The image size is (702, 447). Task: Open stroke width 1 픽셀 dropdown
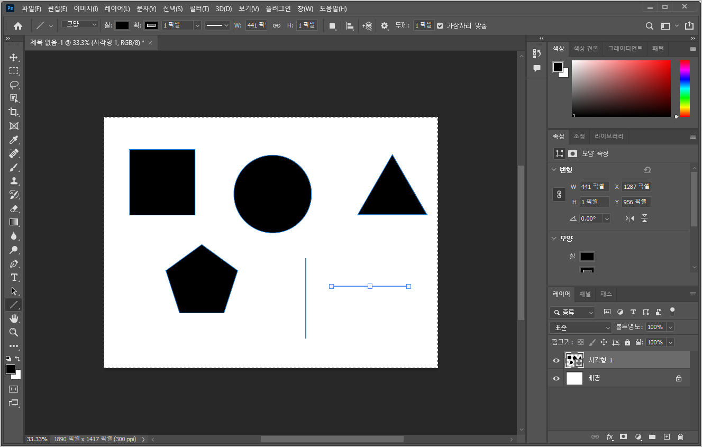[x=197, y=25]
